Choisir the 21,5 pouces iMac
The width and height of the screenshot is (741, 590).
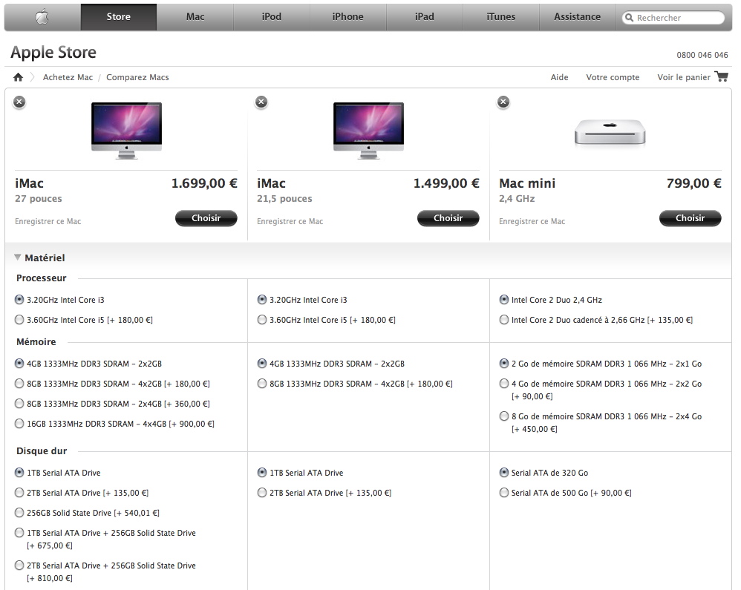point(448,218)
